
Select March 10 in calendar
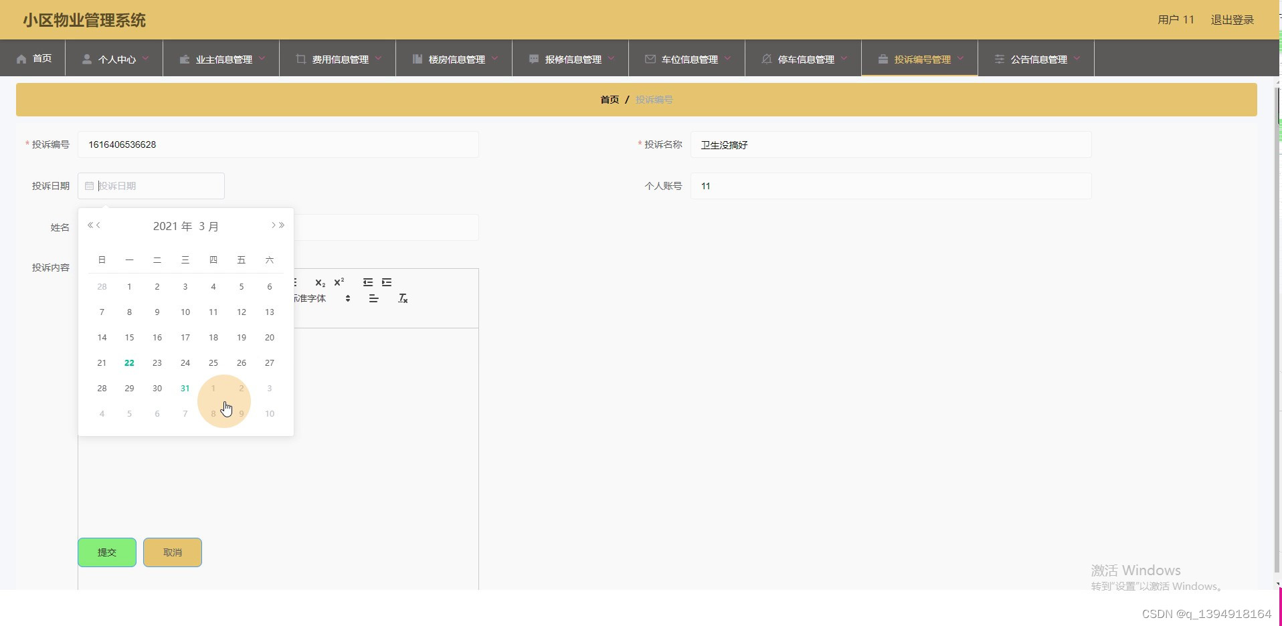[185, 312]
